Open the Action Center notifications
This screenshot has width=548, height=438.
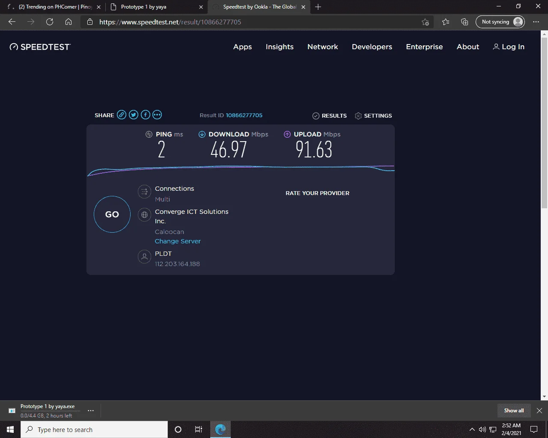pyautogui.click(x=534, y=429)
